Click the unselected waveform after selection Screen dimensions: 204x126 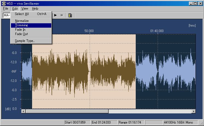(x=166, y=71)
